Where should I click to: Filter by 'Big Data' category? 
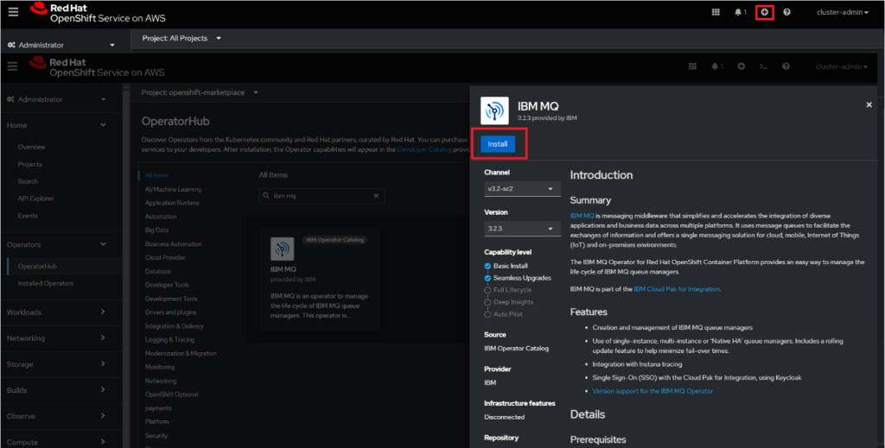pyautogui.click(x=156, y=230)
